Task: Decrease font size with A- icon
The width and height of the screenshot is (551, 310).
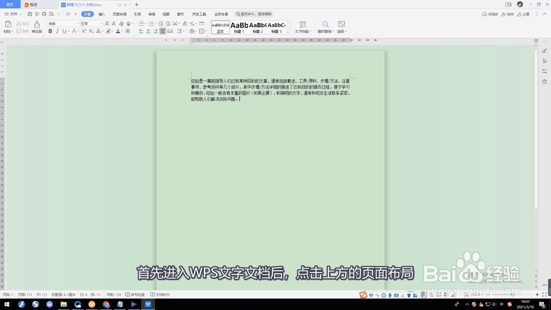Action: coord(114,23)
